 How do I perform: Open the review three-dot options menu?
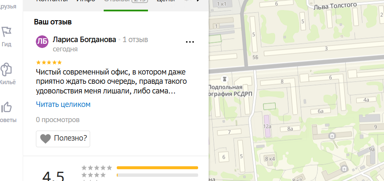coord(190,42)
